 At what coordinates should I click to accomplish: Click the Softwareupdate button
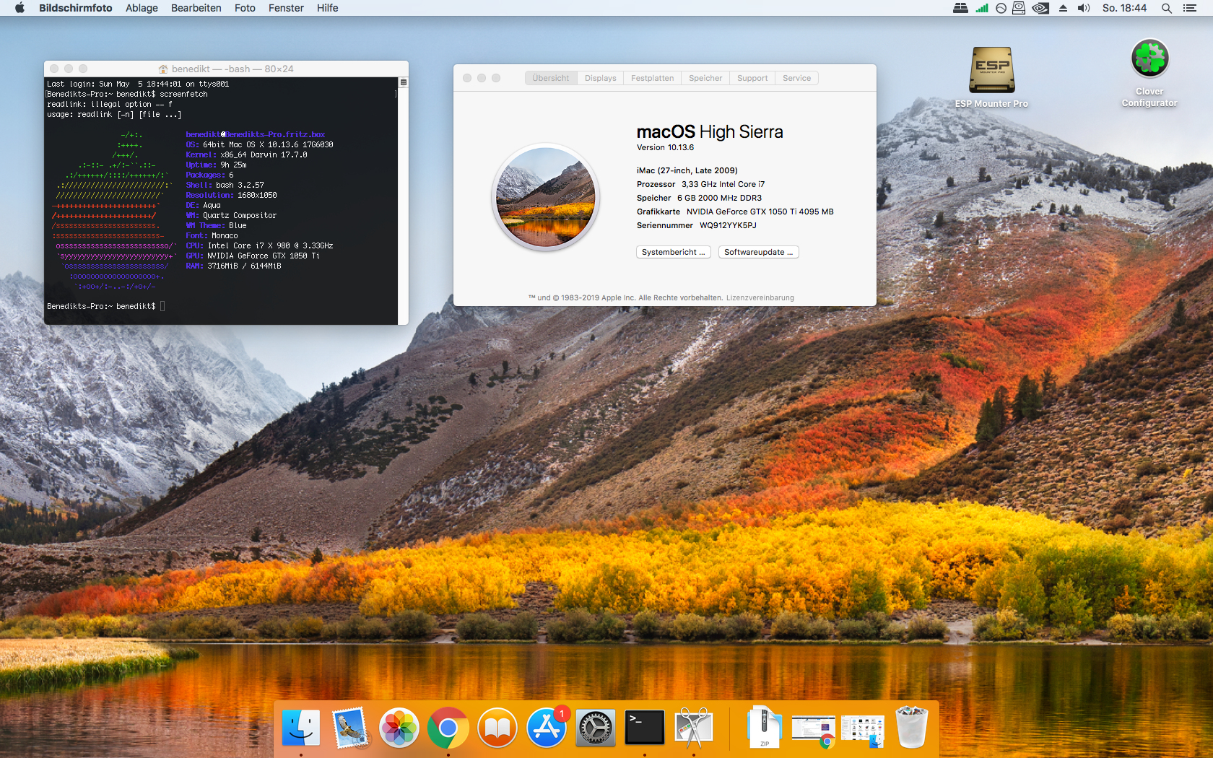[758, 252]
